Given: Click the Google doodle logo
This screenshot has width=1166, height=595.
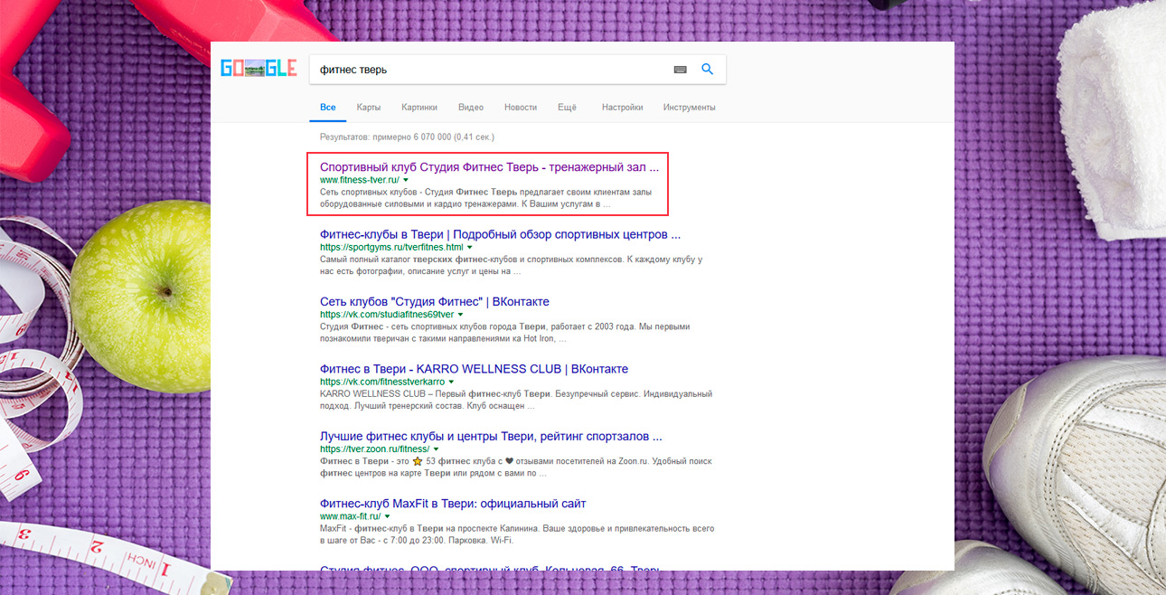Looking at the screenshot, I should click(259, 69).
